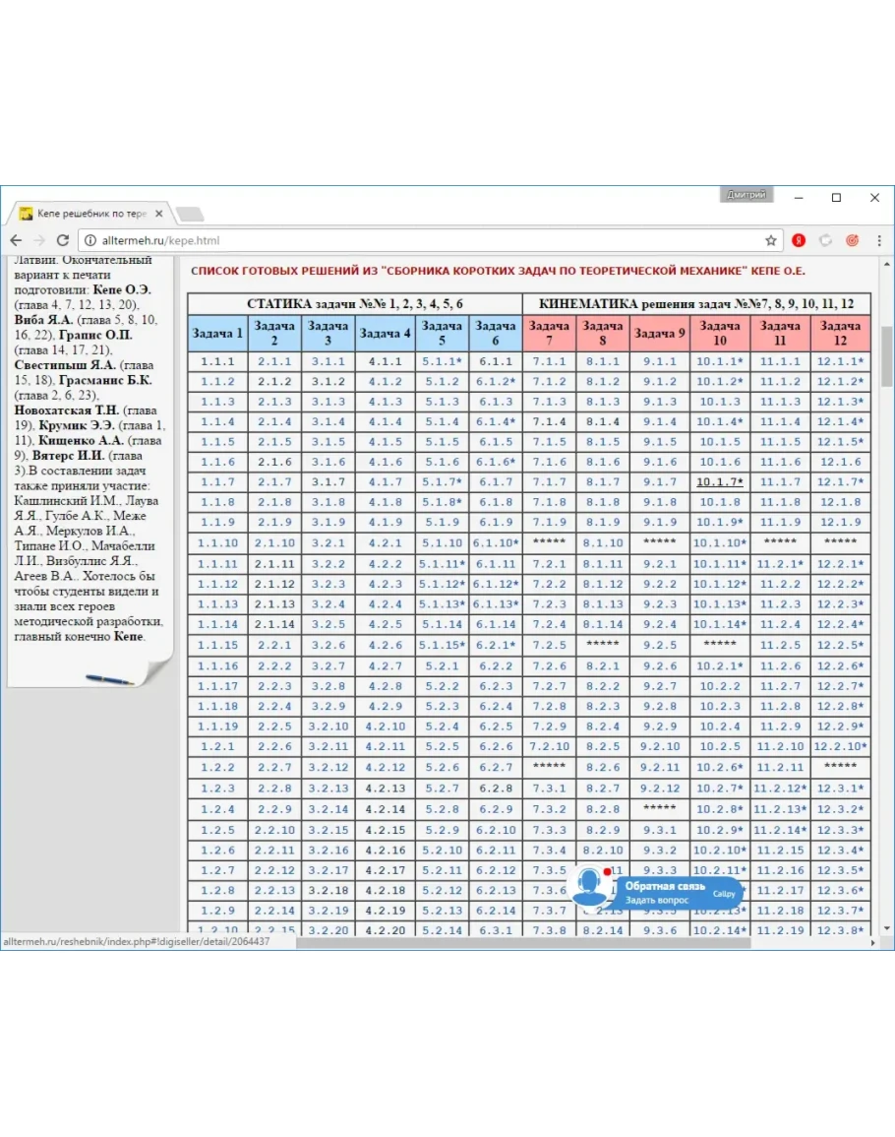Click the site info icon in address bar
The image size is (895, 1137).
pyautogui.click(x=89, y=240)
